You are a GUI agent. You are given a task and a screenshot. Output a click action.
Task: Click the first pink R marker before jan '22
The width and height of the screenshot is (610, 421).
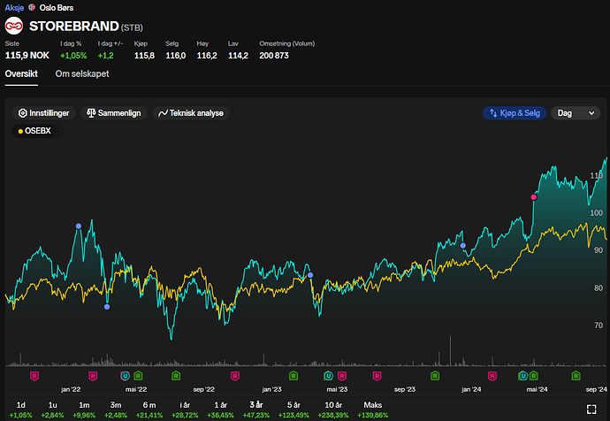point(34,376)
